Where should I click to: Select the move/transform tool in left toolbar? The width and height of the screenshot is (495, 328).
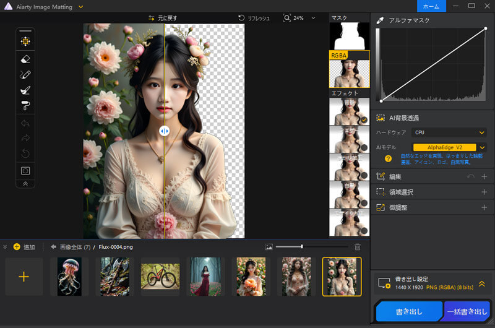25,41
